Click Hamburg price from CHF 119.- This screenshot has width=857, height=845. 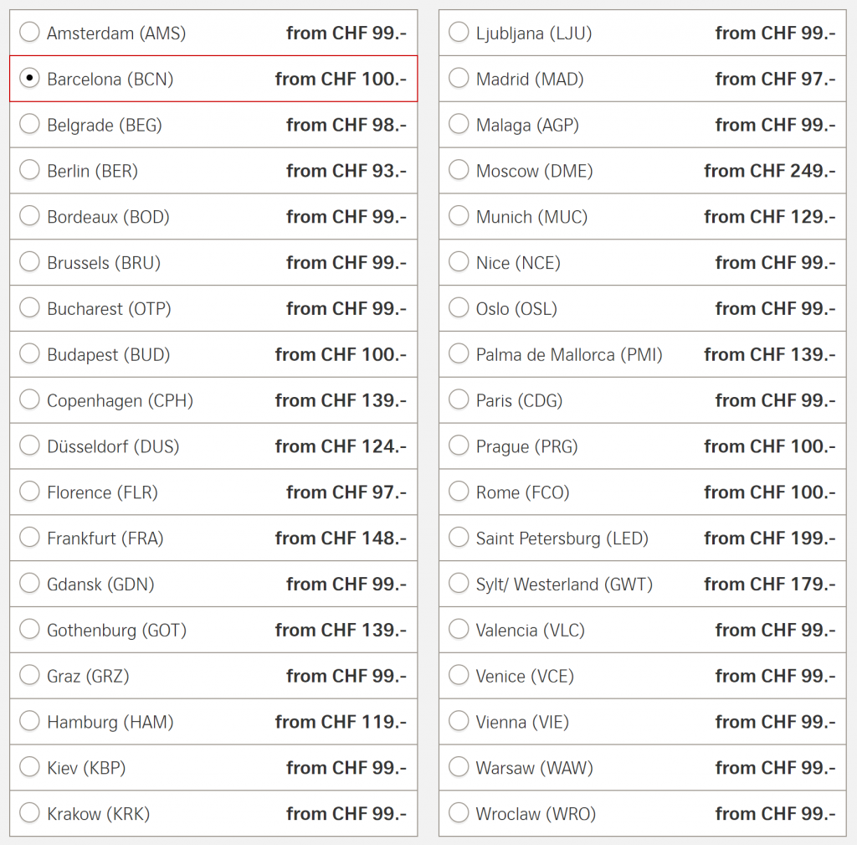341,722
